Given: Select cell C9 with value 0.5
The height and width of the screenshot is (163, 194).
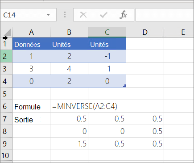Looking at the screenshot, I should [x=107, y=144].
